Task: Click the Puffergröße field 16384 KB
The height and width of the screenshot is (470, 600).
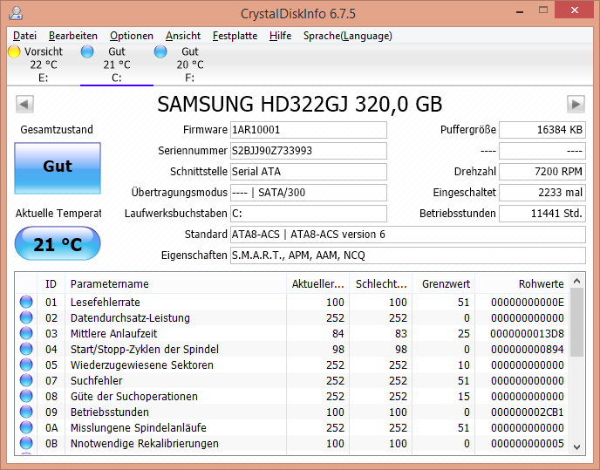Action: point(542,130)
